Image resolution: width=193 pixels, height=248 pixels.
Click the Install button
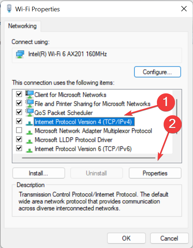click(x=39, y=173)
